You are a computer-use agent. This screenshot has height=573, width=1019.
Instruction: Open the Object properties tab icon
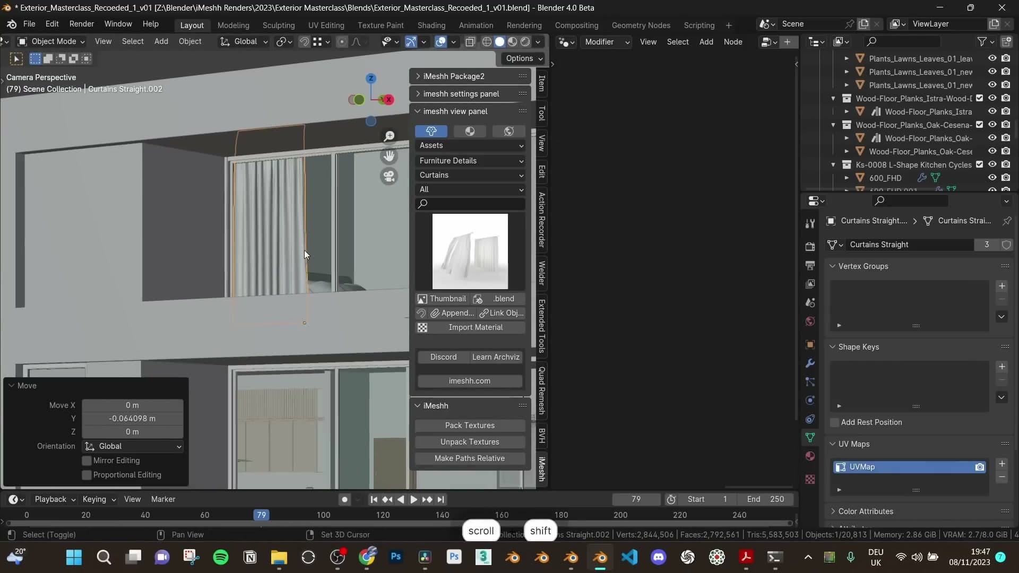(810, 344)
